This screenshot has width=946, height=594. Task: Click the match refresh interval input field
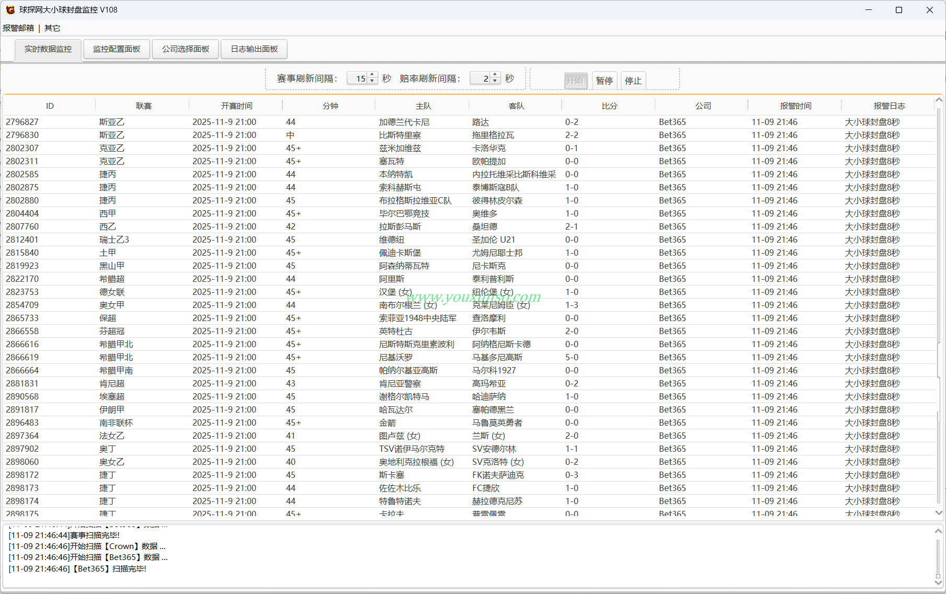[x=358, y=78]
